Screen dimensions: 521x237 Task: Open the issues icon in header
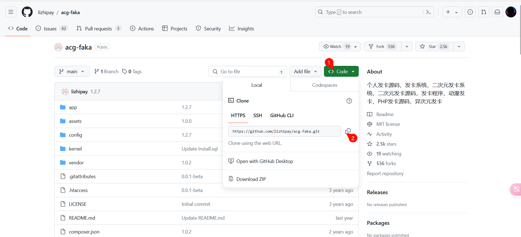pos(470,12)
